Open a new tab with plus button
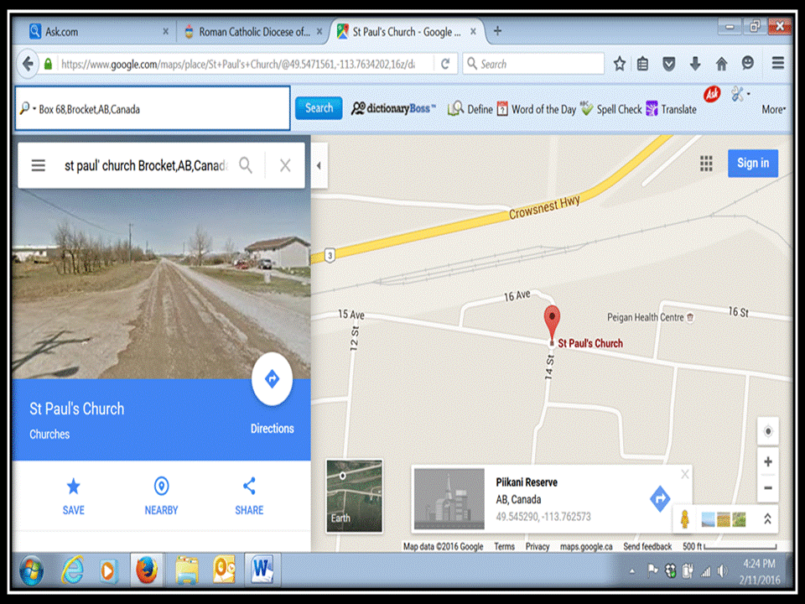 [x=497, y=31]
